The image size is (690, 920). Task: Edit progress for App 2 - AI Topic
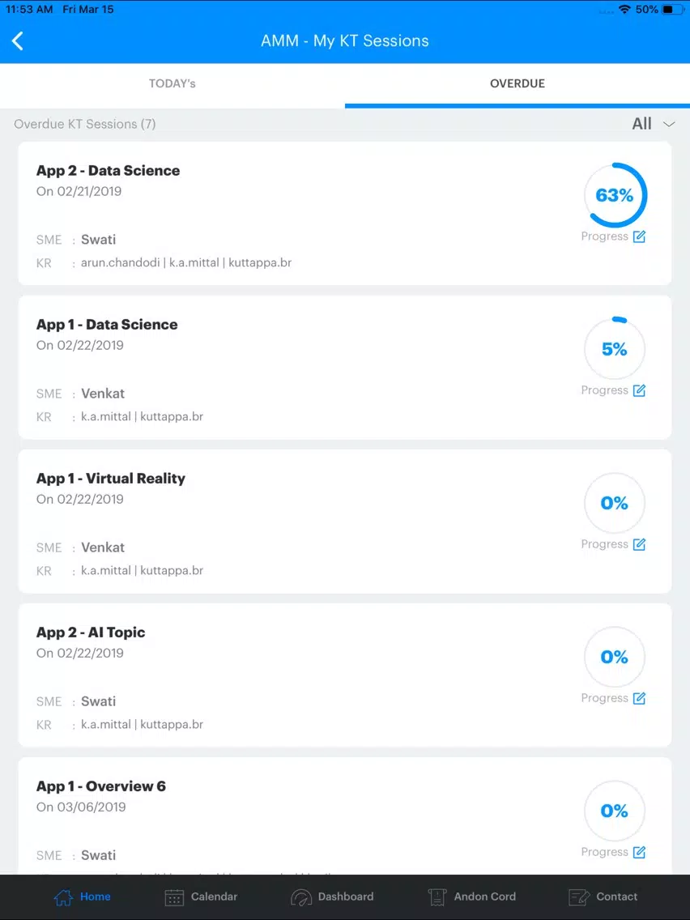click(639, 698)
